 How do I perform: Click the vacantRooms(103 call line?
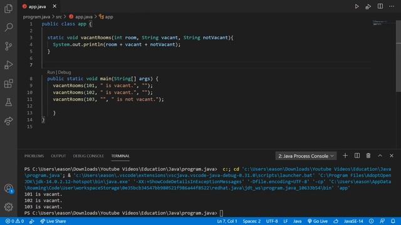(108, 99)
